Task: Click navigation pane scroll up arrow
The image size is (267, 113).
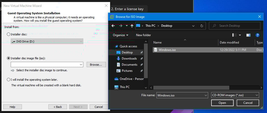Action: click(x=146, y=41)
